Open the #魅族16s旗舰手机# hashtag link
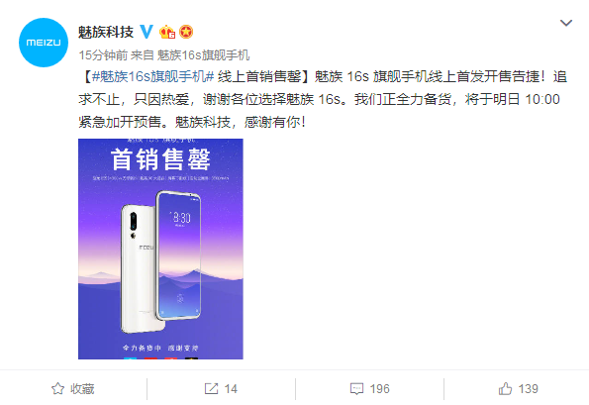The height and width of the screenshot is (405, 589). [x=152, y=76]
